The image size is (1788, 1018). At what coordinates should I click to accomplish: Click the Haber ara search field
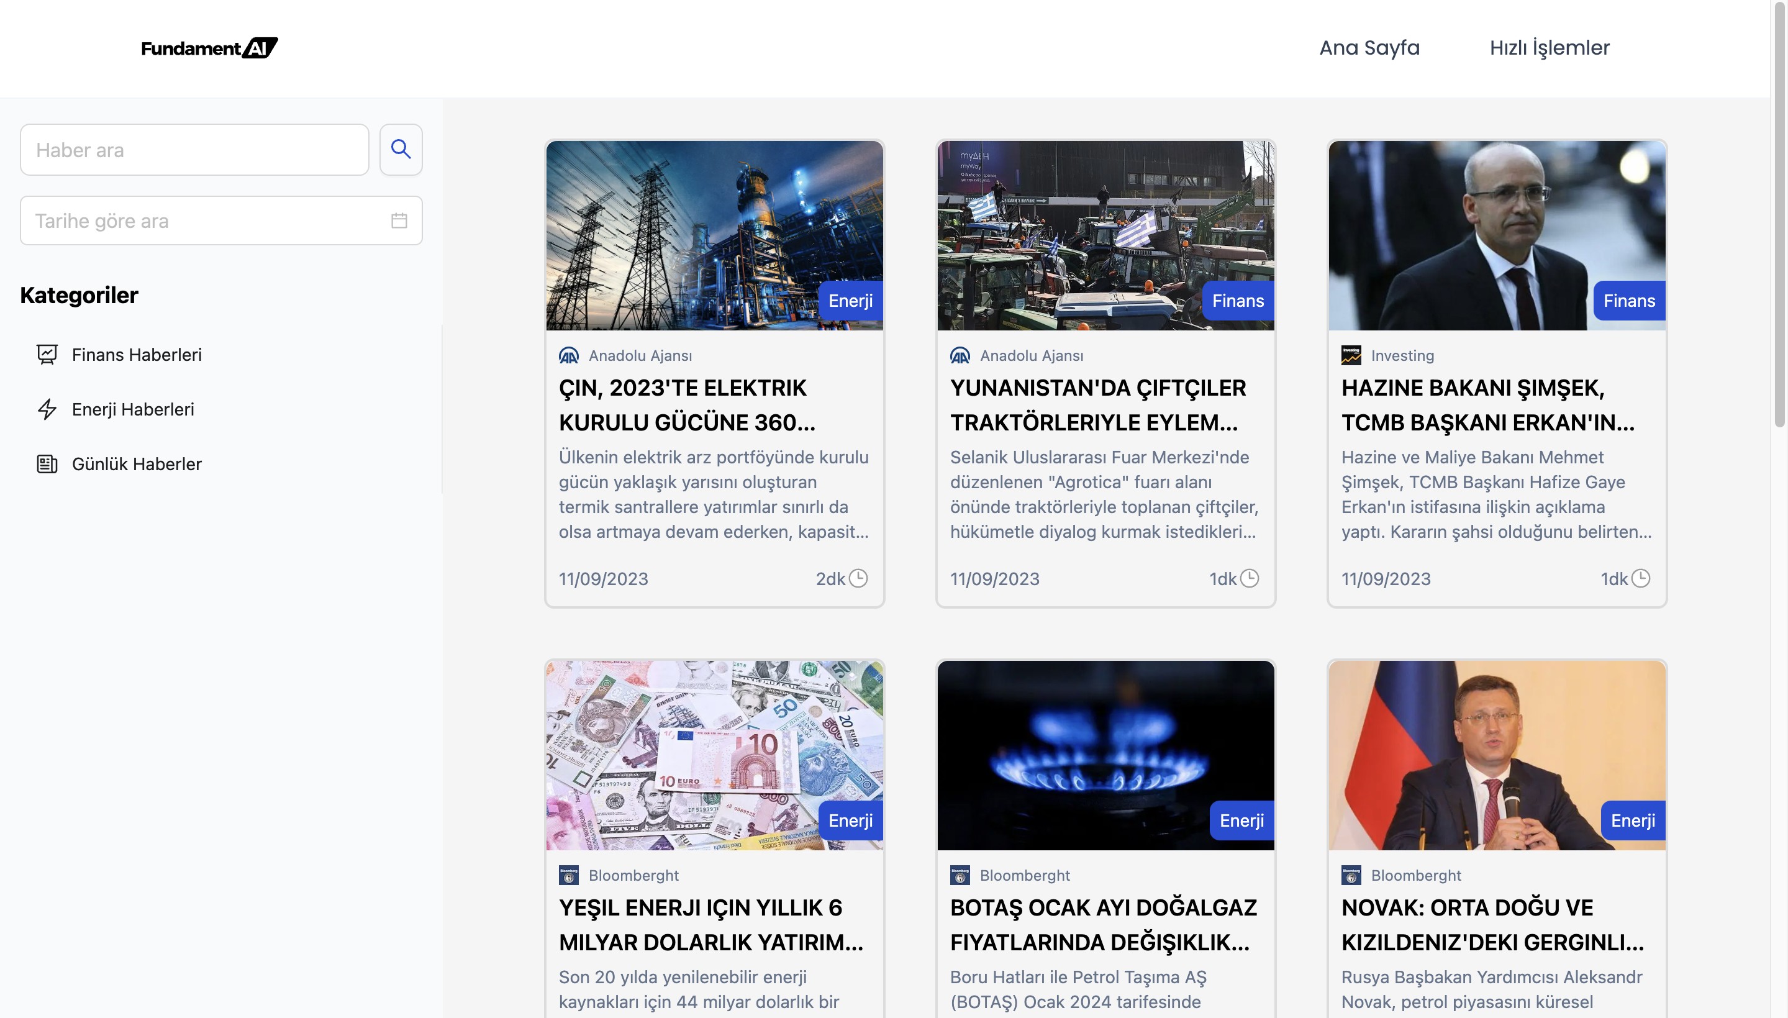194,149
